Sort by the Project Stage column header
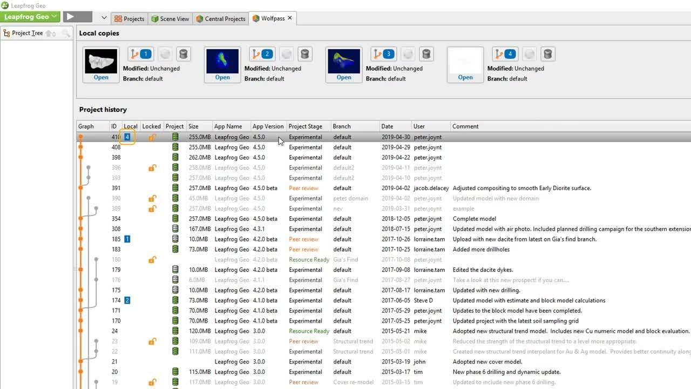 pyautogui.click(x=308, y=126)
